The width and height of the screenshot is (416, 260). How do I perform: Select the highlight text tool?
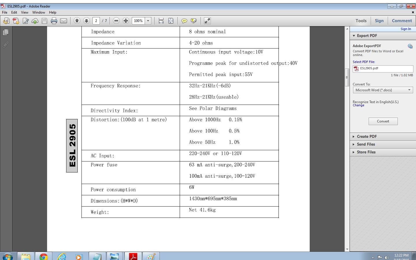(x=194, y=21)
